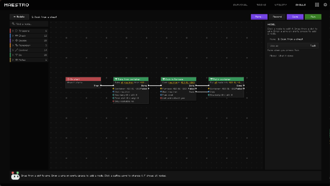Click Fuel: coal input dot on Cook in furnace
This screenshot has height=186, width=330.
[161, 95]
